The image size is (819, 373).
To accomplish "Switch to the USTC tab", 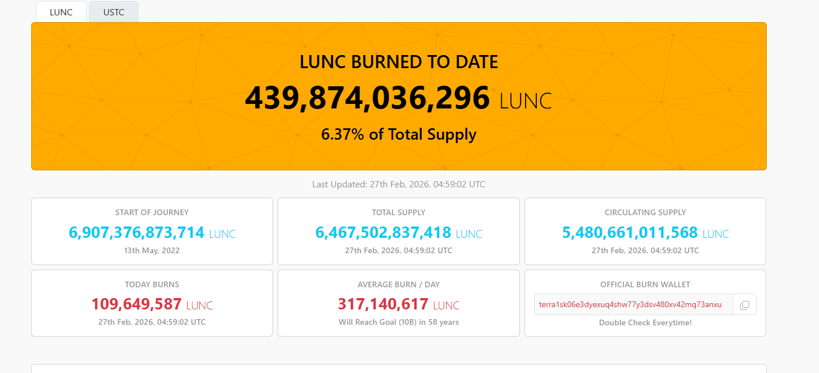I will [x=114, y=11].
